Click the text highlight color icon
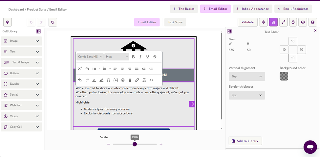Screen dimensions: 320x157 pos(101,80)
